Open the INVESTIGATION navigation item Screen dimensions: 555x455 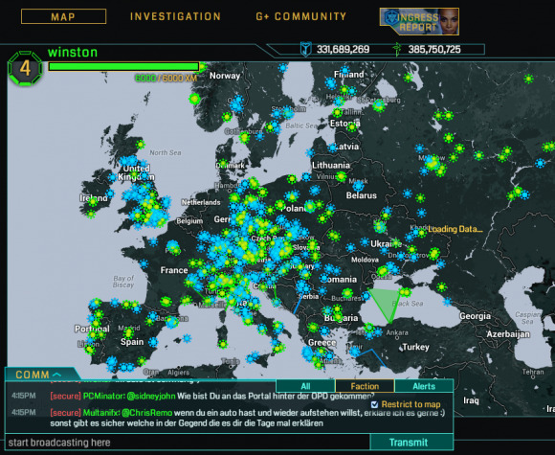175,16
